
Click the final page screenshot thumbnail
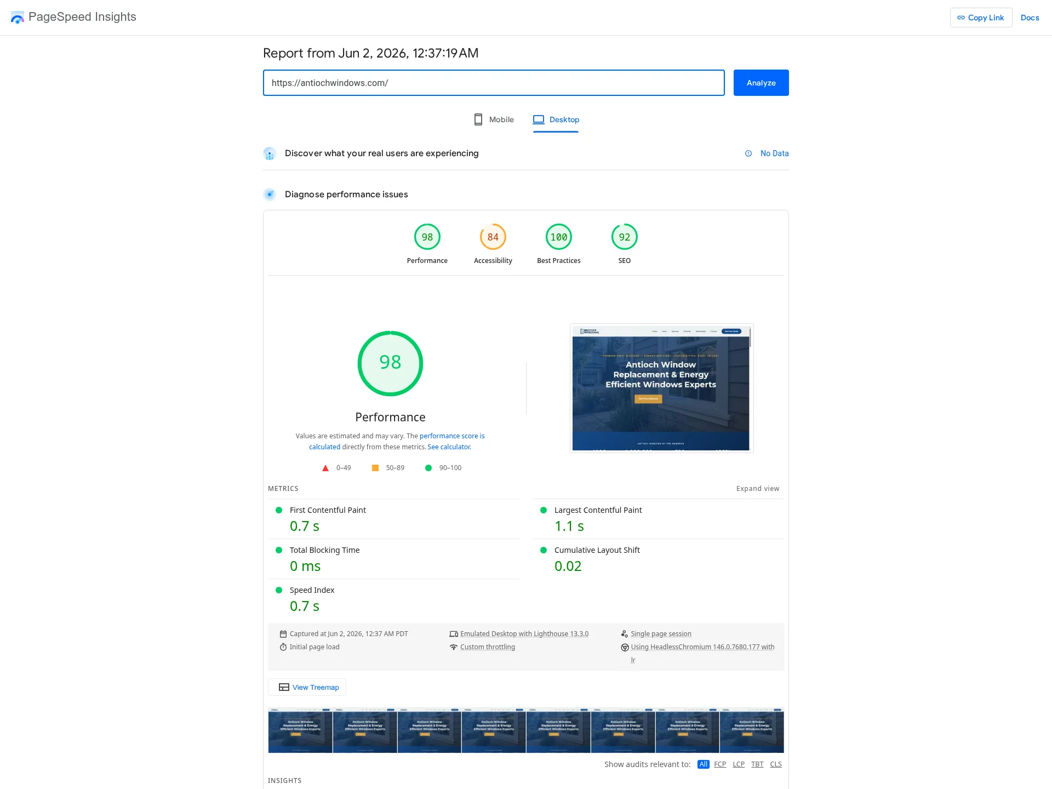[661, 388]
